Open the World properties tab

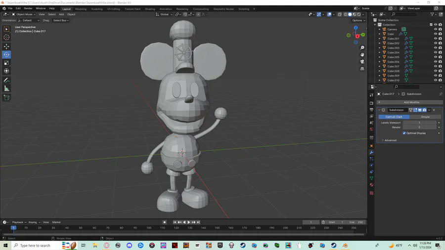click(x=371, y=129)
